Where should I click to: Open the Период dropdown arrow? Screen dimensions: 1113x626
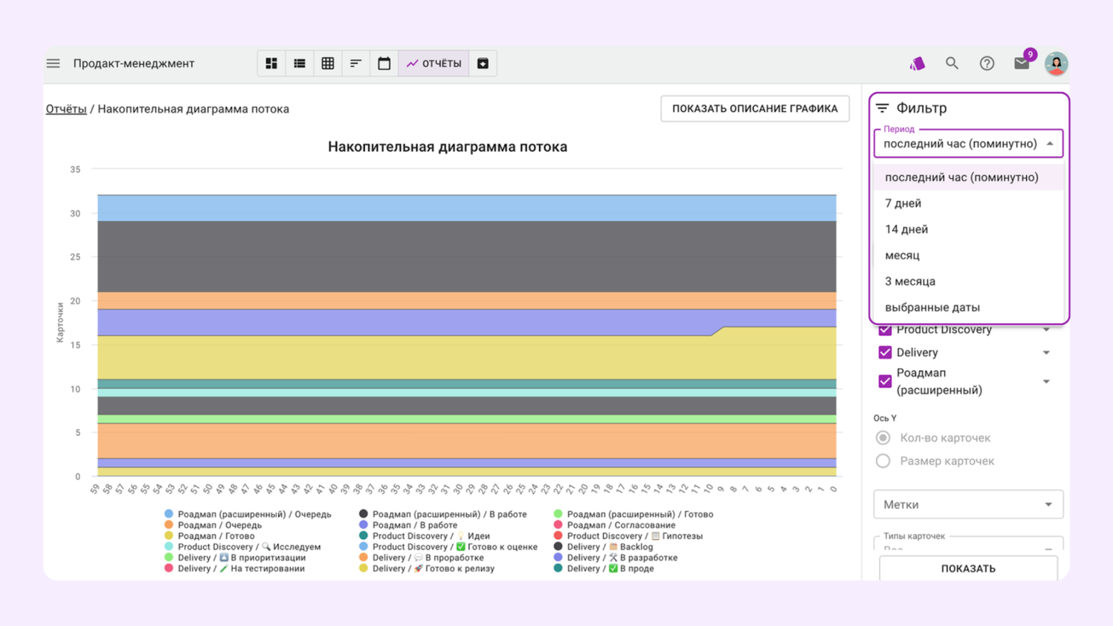point(1050,144)
